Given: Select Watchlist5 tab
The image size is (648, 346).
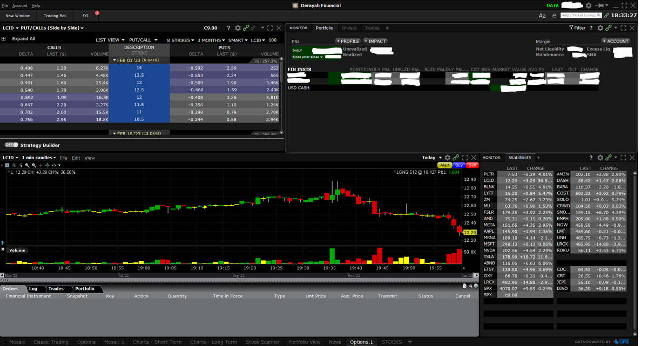Looking at the screenshot, I should 519,158.
